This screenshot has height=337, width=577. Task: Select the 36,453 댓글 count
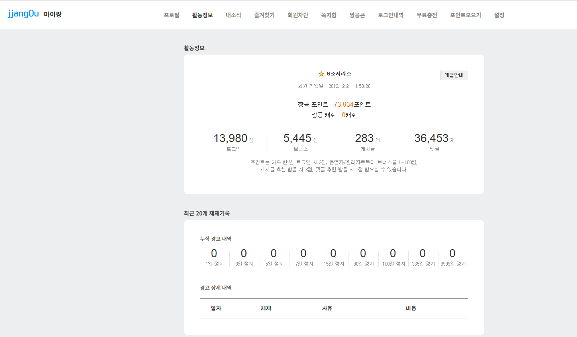(x=431, y=138)
